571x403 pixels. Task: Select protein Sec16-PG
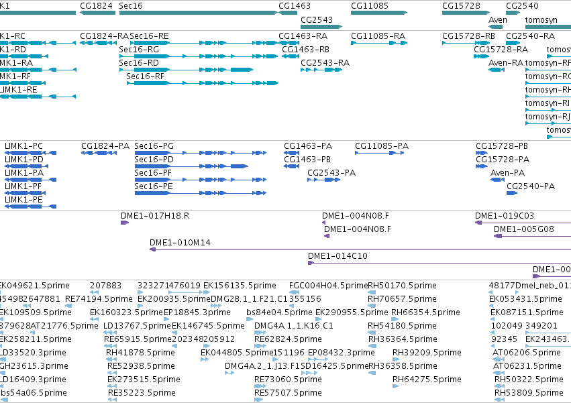[154, 146]
